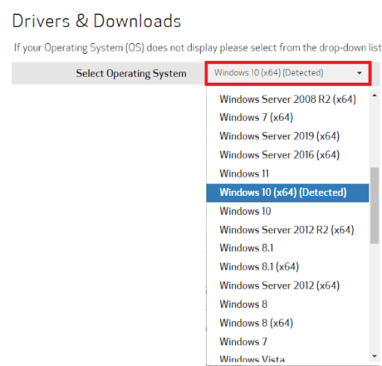Select highlighted Windows 10 (x64) (Detected) entry
The width and height of the screenshot is (382, 366).
(288, 192)
